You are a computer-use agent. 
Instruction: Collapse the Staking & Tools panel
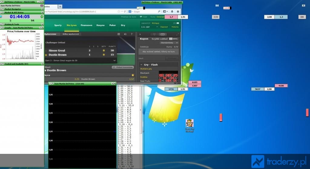1,24
